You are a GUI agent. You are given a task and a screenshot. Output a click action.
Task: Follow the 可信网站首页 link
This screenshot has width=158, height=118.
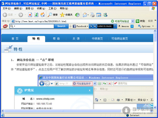(120, 39)
